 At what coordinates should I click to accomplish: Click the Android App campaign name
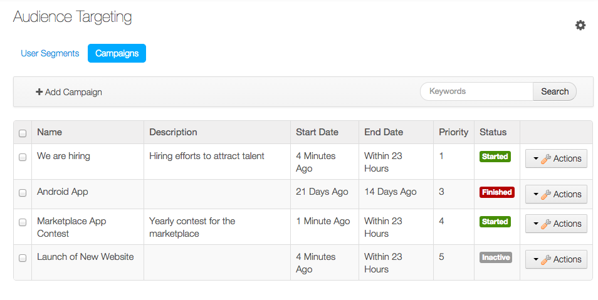click(x=63, y=192)
